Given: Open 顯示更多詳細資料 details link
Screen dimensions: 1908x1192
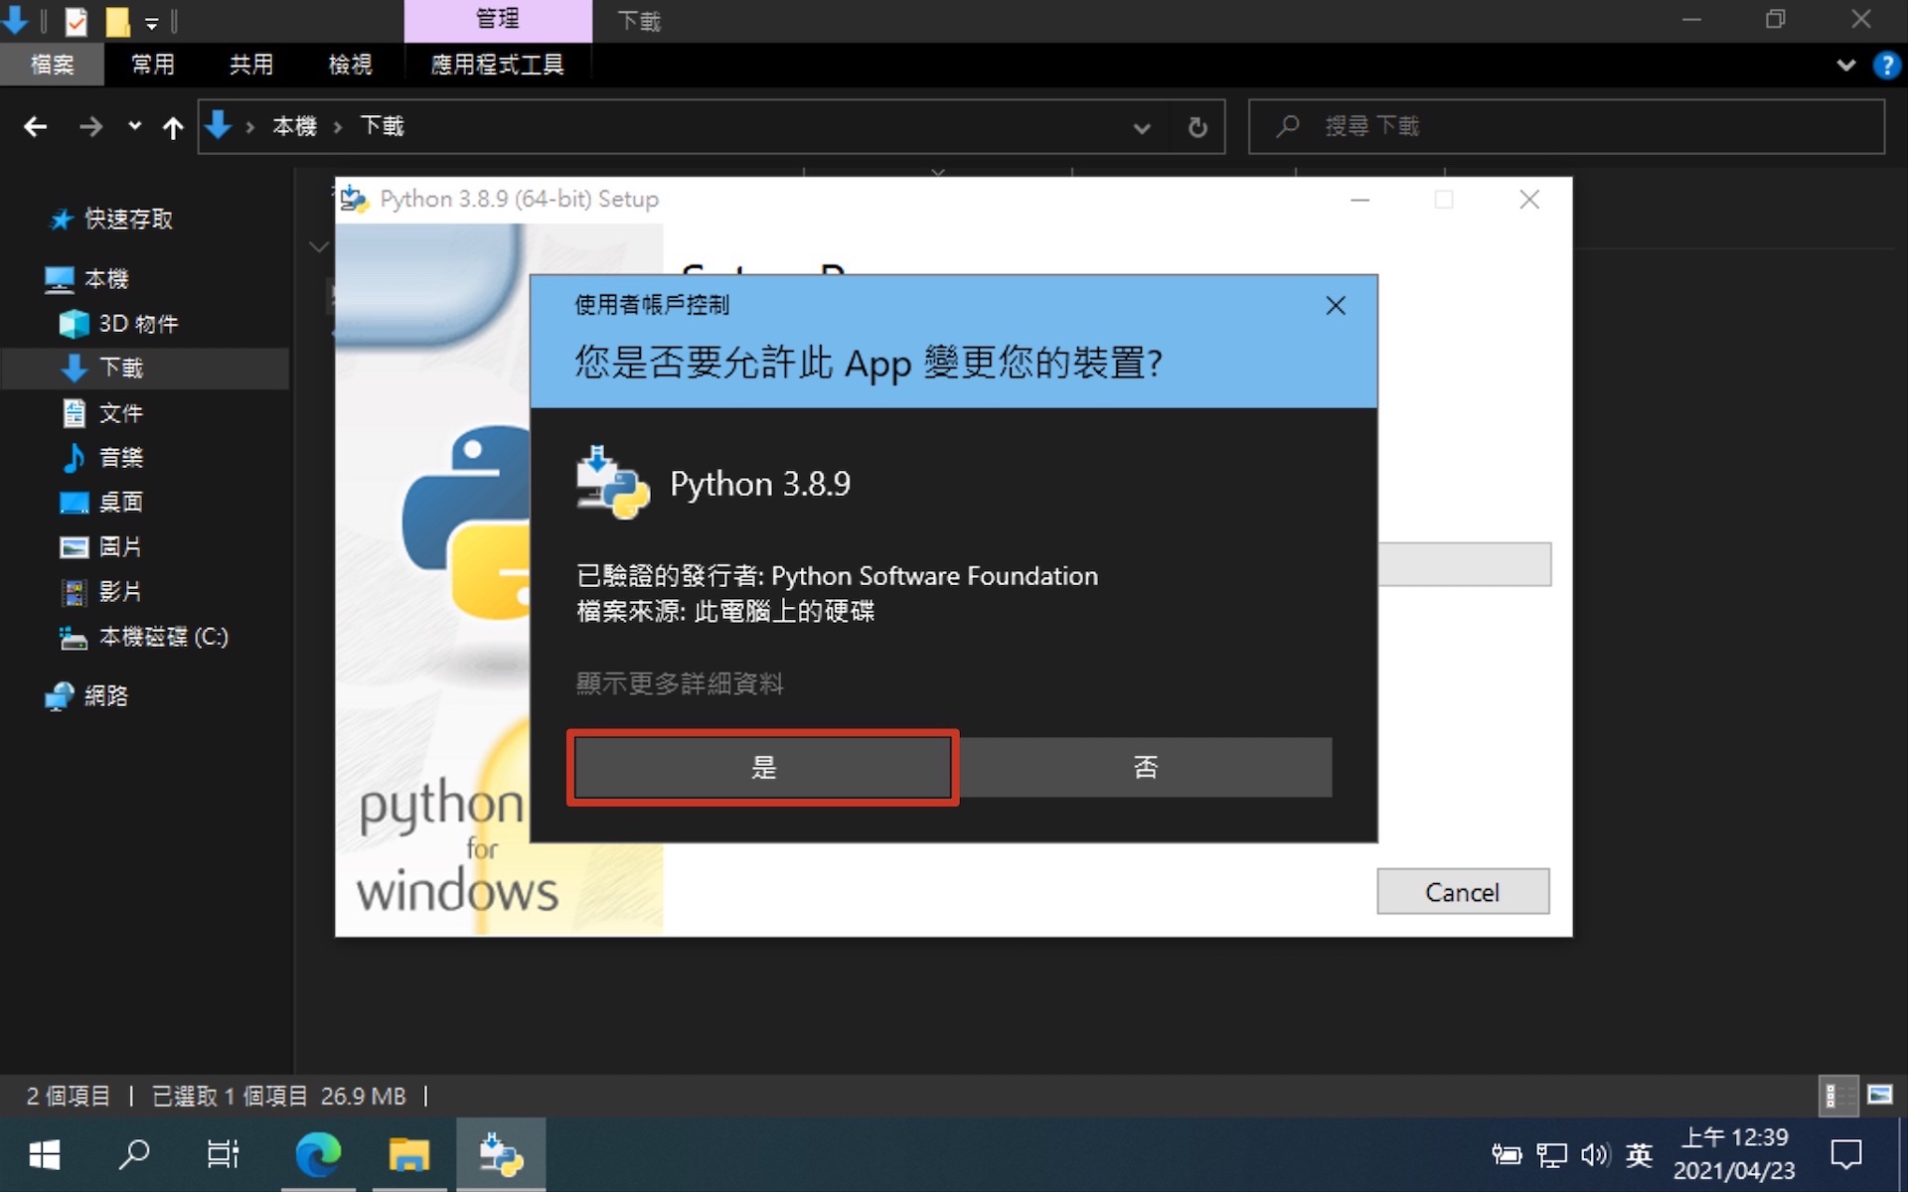Looking at the screenshot, I should pyautogui.click(x=680, y=683).
